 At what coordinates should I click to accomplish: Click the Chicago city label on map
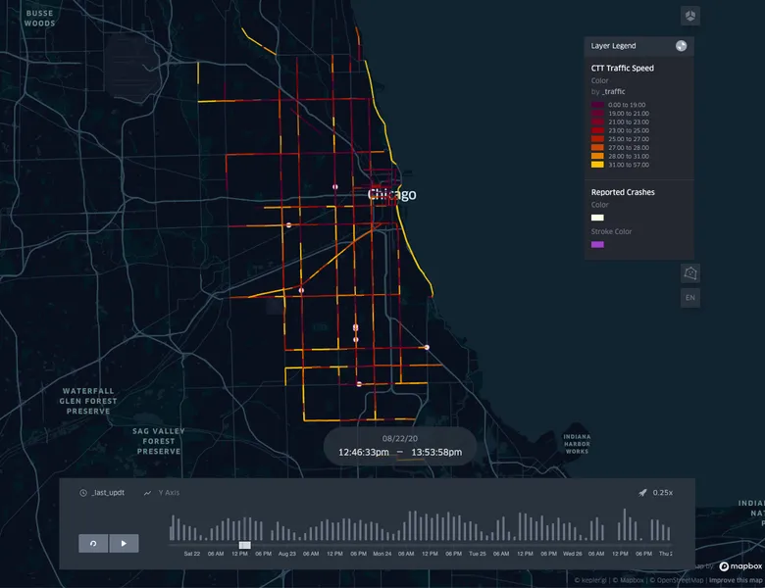click(x=391, y=195)
